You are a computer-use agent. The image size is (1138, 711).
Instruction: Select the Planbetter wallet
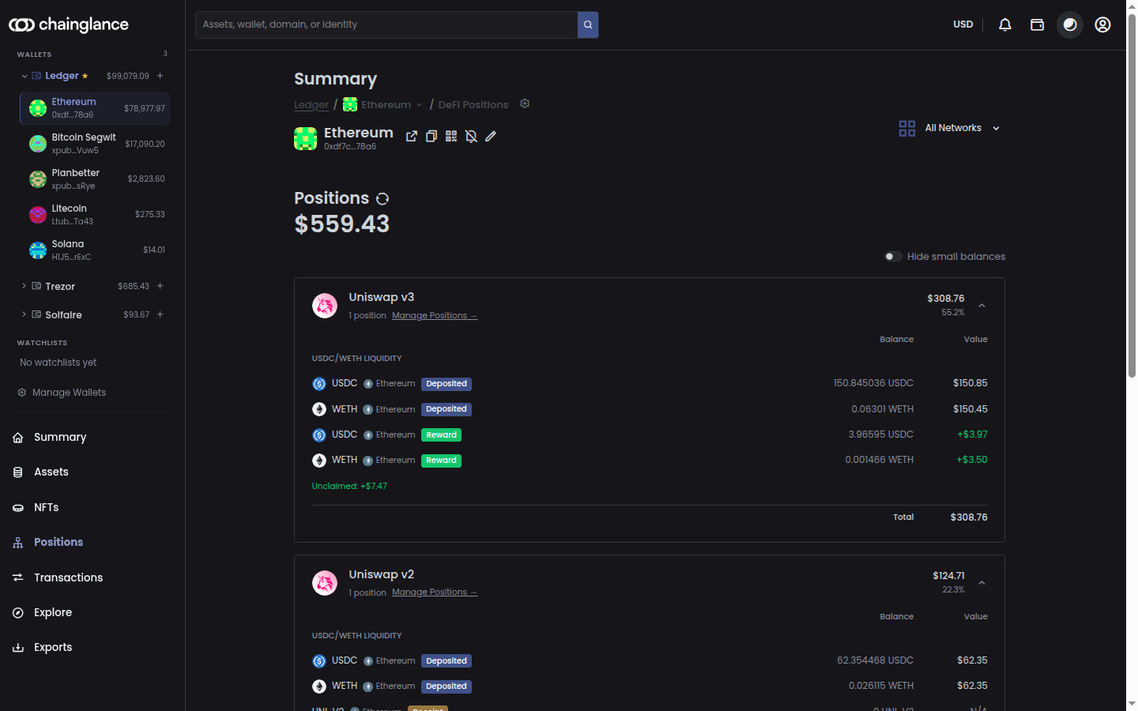click(96, 179)
